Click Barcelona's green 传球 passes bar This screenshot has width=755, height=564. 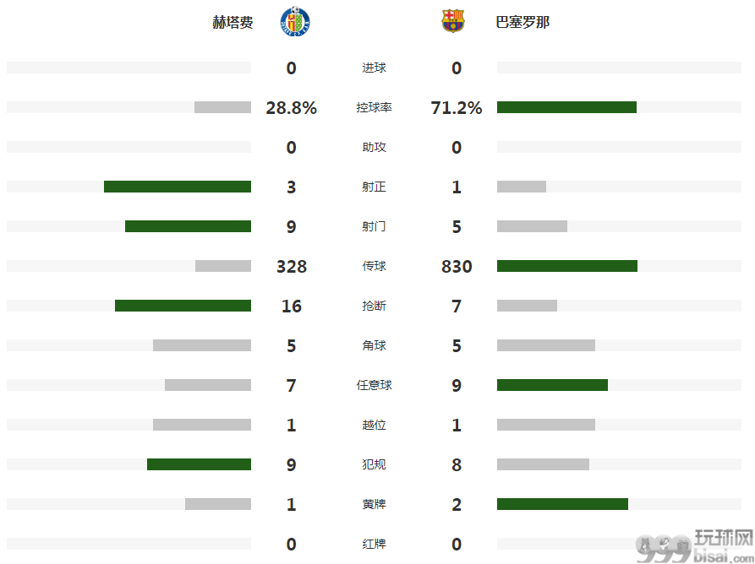pyautogui.click(x=567, y=266)
